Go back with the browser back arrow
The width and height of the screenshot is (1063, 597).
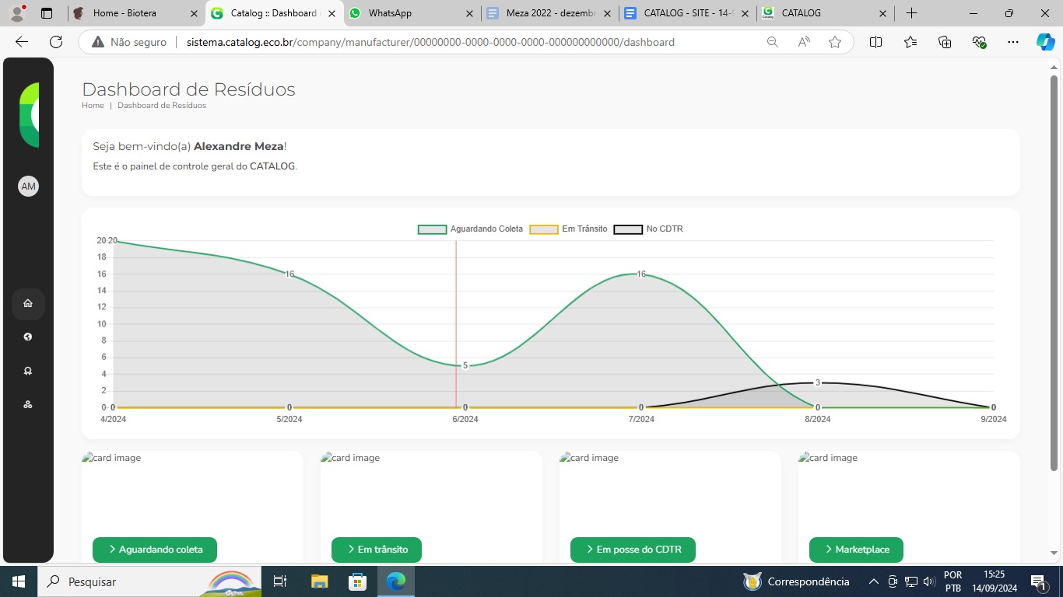coord(22,42)
